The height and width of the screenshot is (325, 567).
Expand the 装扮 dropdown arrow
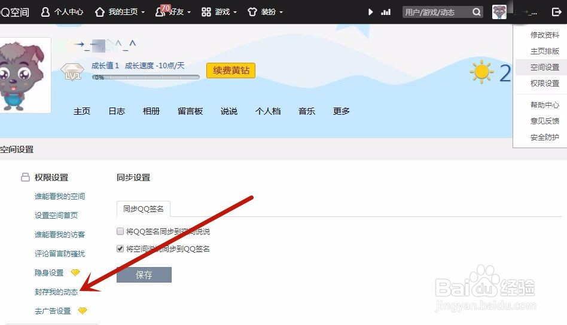click(281, 13)
